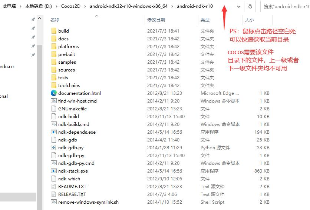Click the android-ndk-r10 breadcrumb segment
Screen dimensions: 310x210
[195, 6]
